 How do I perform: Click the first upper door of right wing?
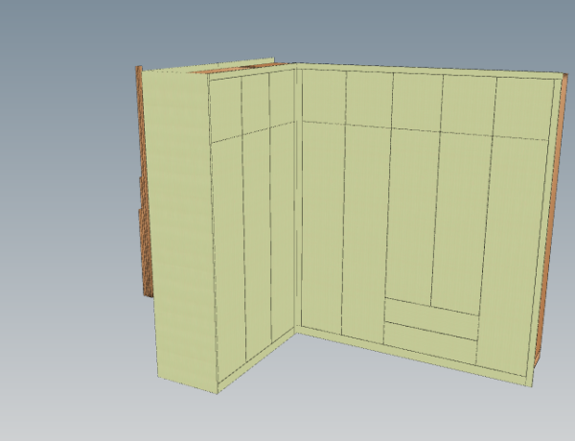323,96
